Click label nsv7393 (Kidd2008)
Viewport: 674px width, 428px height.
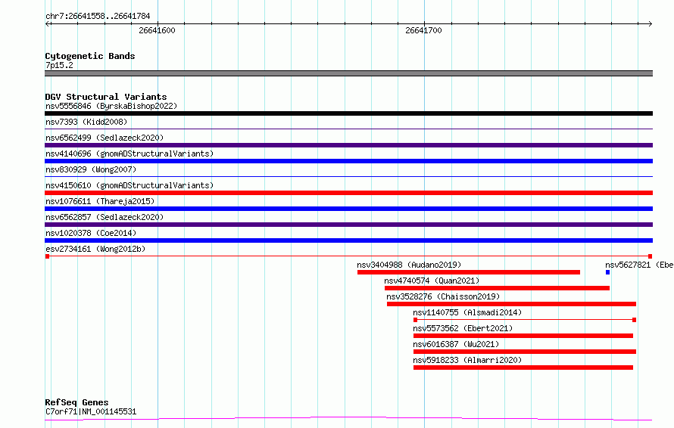click(x=86, y=122)
